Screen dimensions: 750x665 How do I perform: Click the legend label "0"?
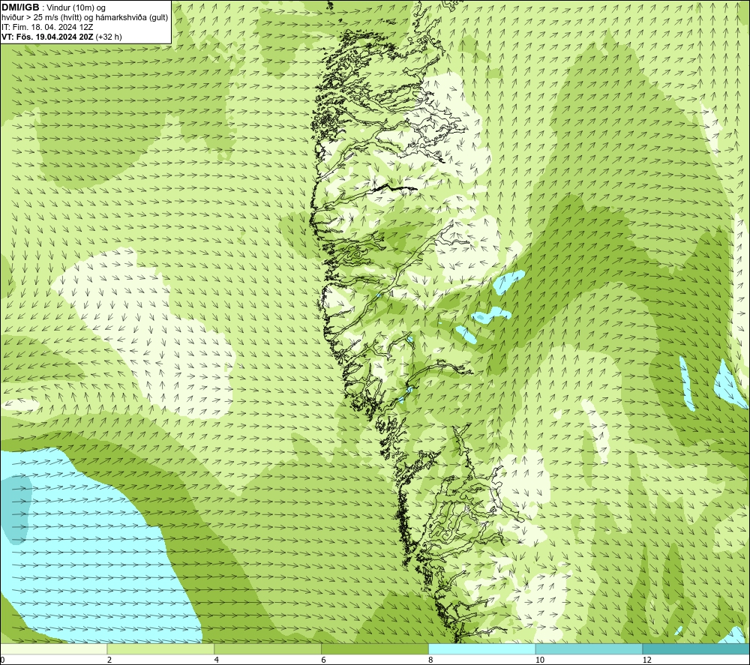pyautogui.click(x=2, y=661)
